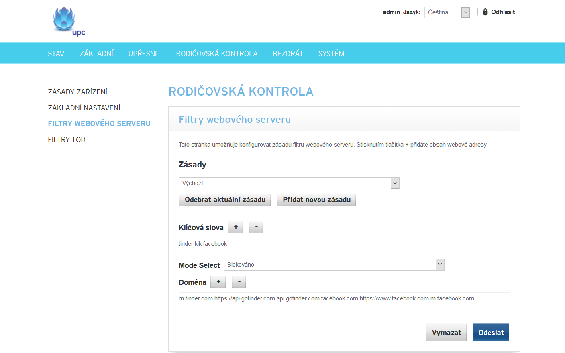Screen dimensions: 565x353
Task: Click the keyword list 'tinder kik facebook'
Action: tap(203, 244)
